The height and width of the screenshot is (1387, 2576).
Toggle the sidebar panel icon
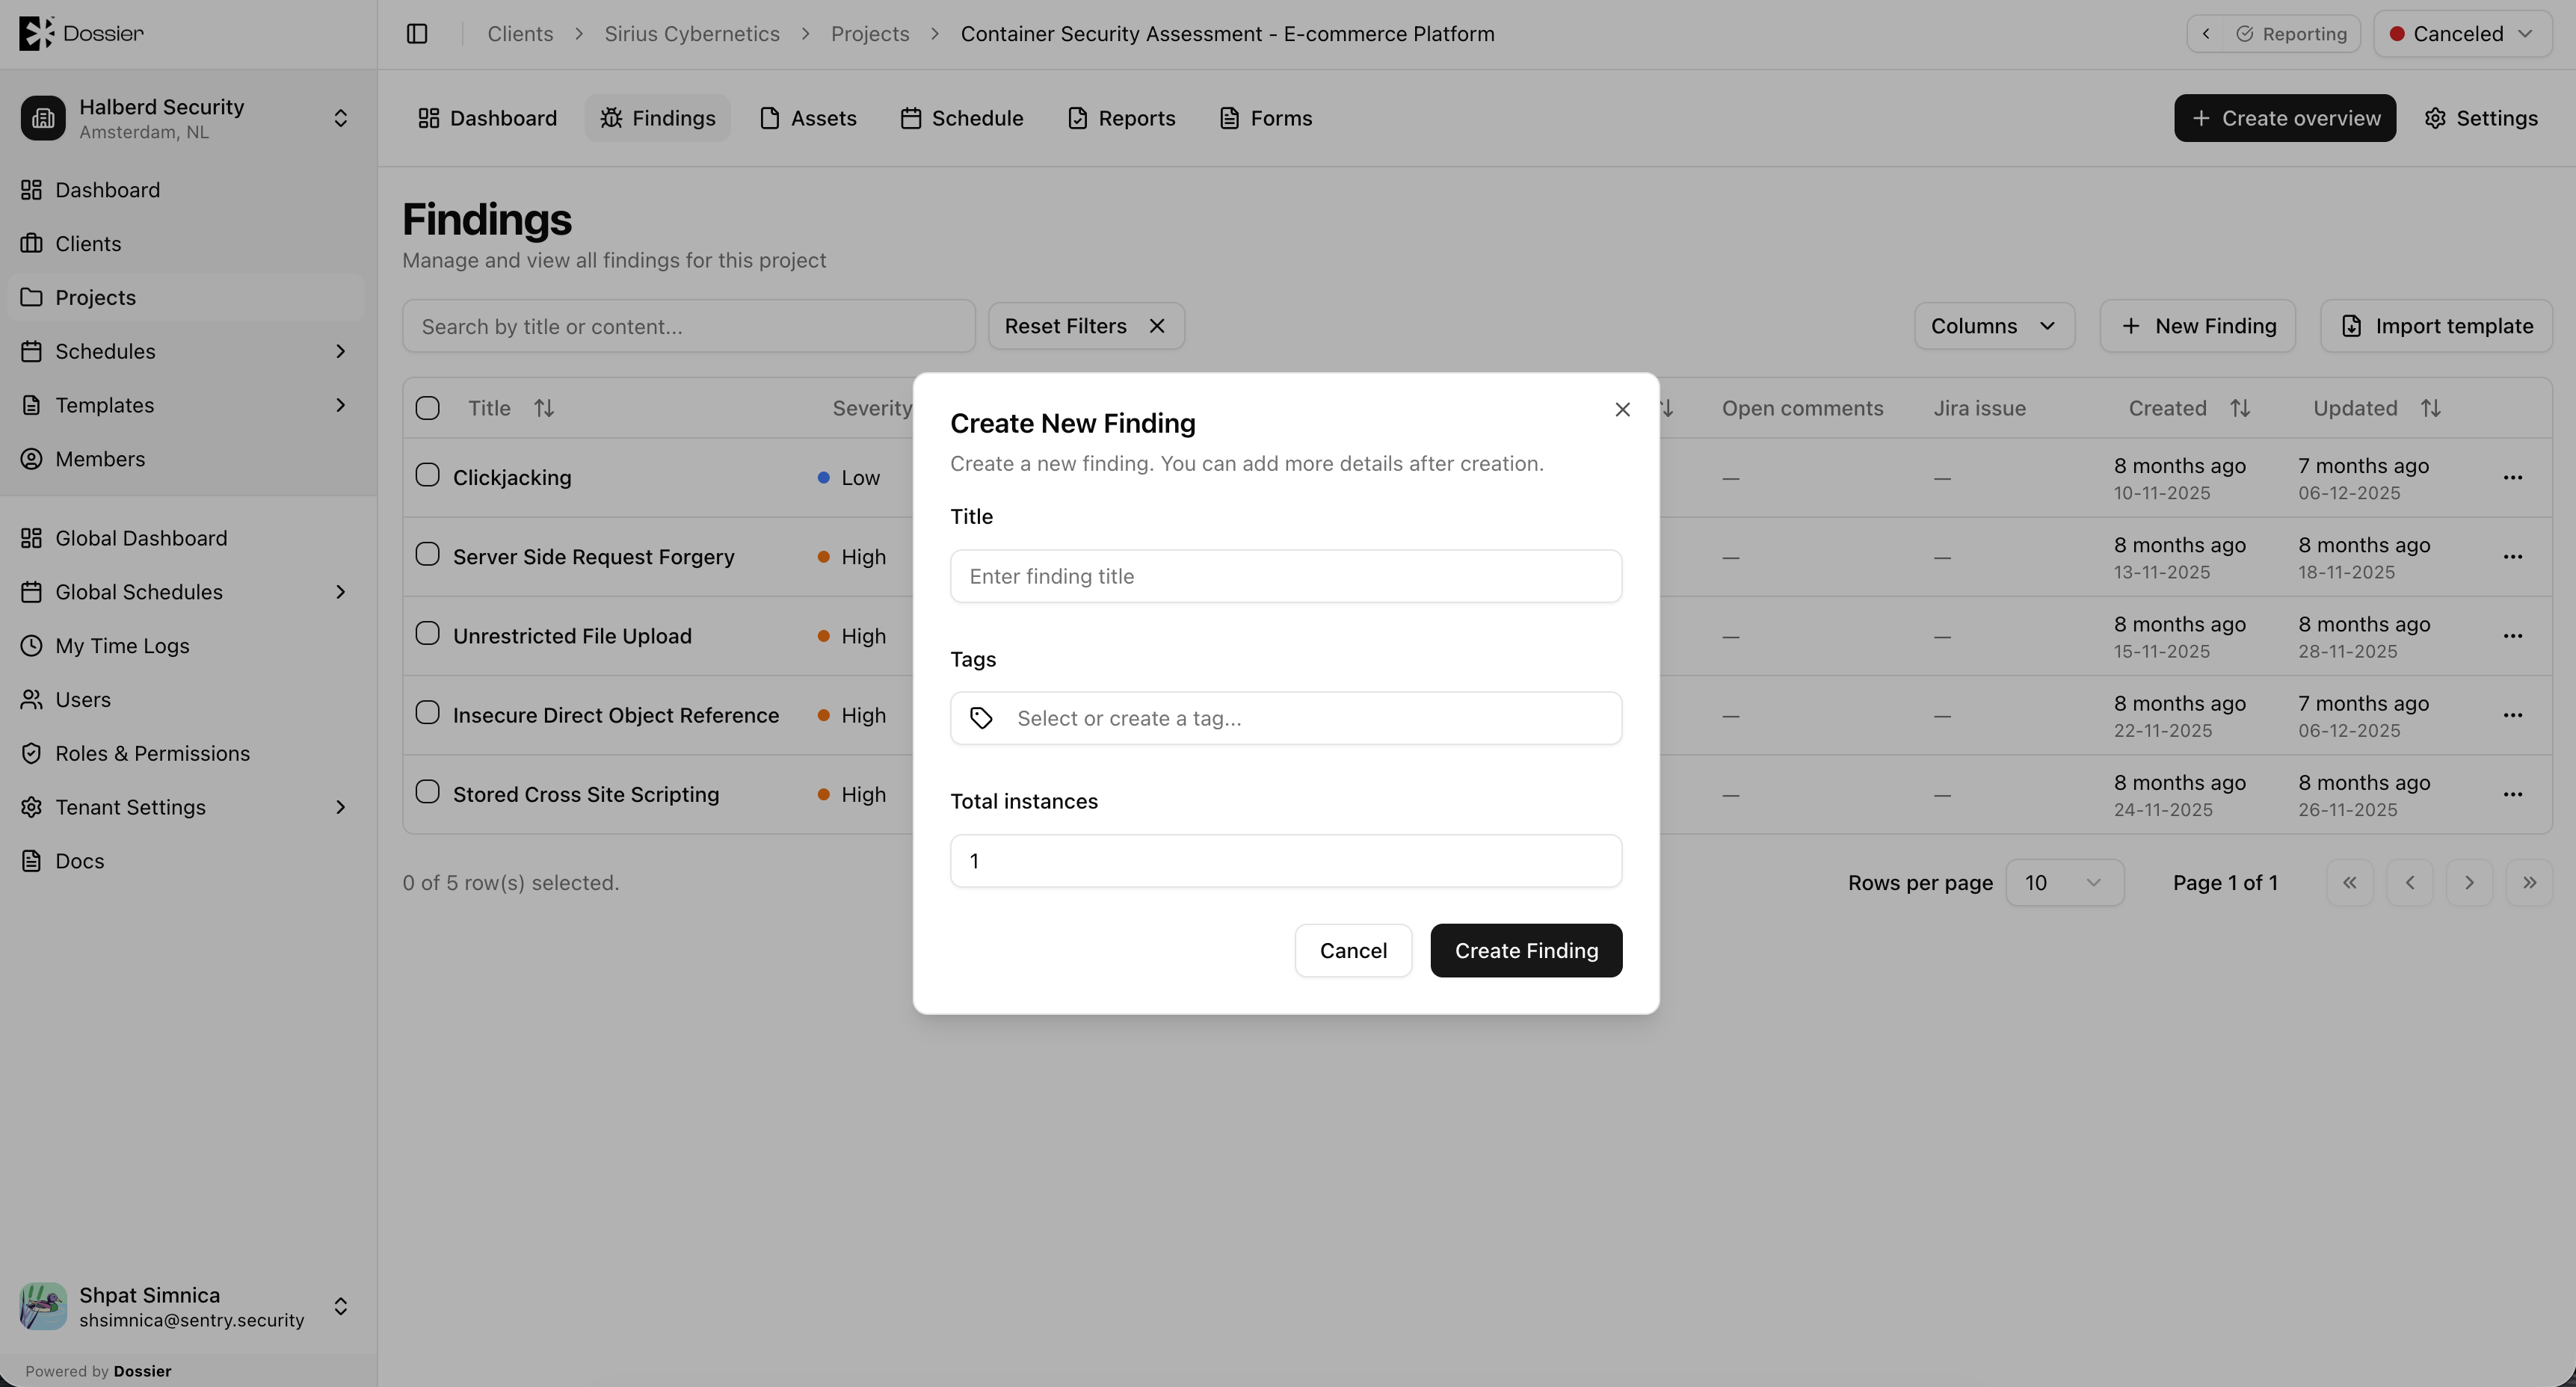(x=417, y=34)
